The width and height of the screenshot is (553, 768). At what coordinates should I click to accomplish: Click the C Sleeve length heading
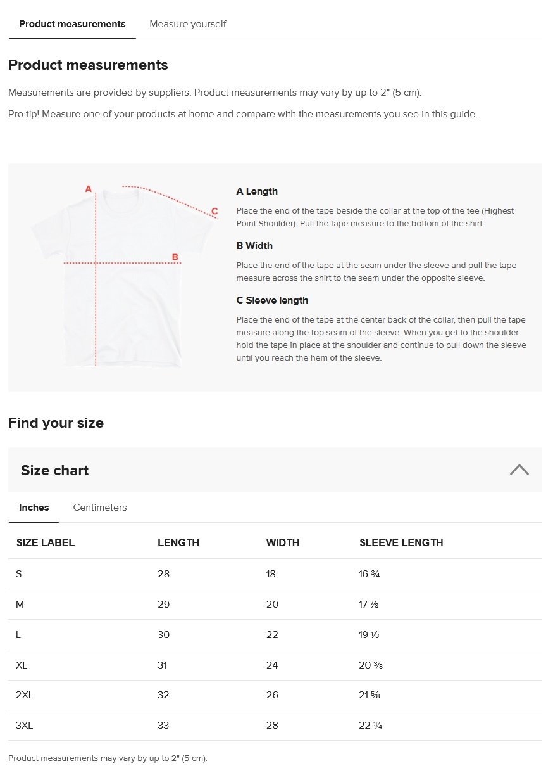click(x=272, y=300)
